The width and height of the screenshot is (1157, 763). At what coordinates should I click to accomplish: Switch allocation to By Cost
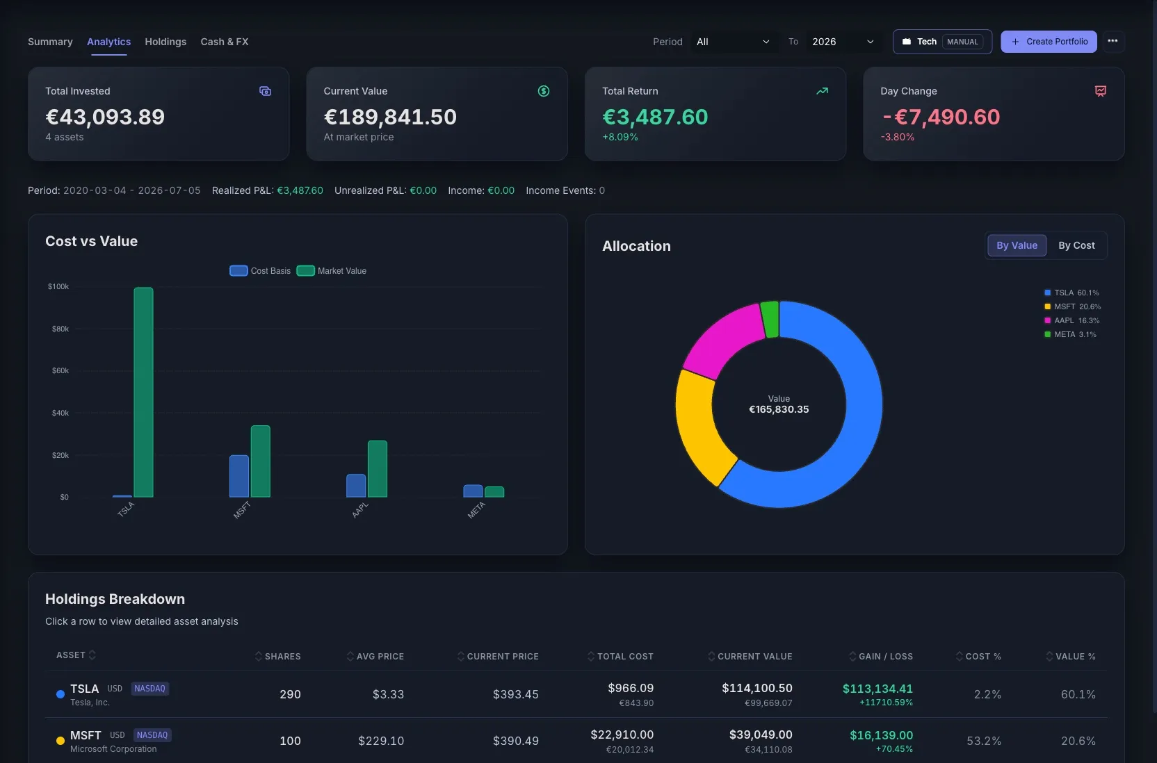pyautogui.click(x=1076, y=245)
